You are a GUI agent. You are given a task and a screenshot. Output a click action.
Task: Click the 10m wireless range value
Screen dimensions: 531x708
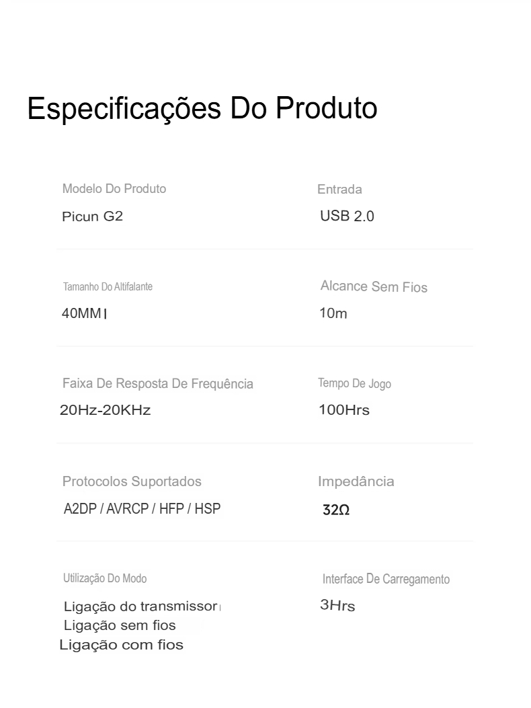pos(333,313)
